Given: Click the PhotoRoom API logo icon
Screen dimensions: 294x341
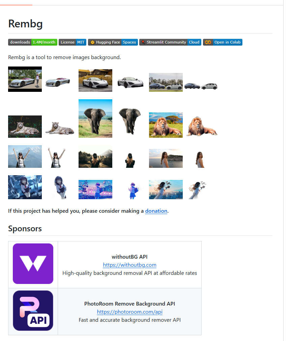Looking at the screenshot, I should click(x=33, y=311).
